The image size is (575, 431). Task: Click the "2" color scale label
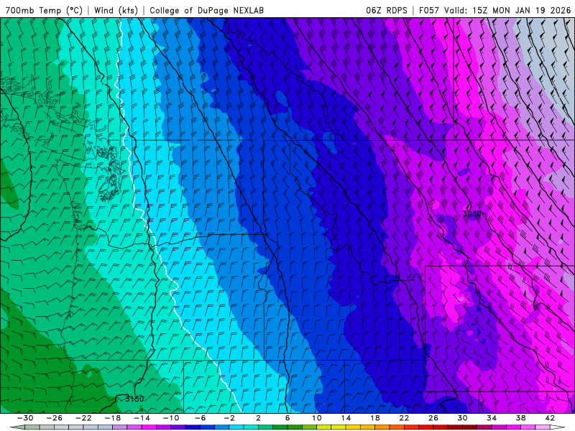(258, 418)
